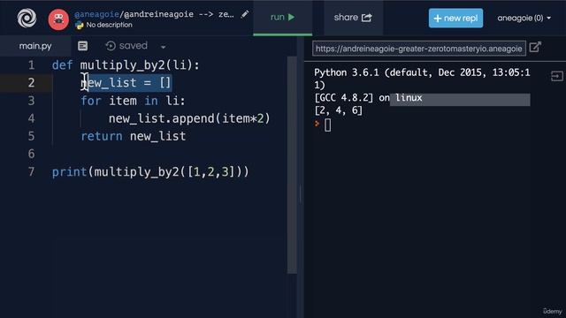The image size is (566, 318).
Task: Click line number 1 in editor
Action: [32, 65]
